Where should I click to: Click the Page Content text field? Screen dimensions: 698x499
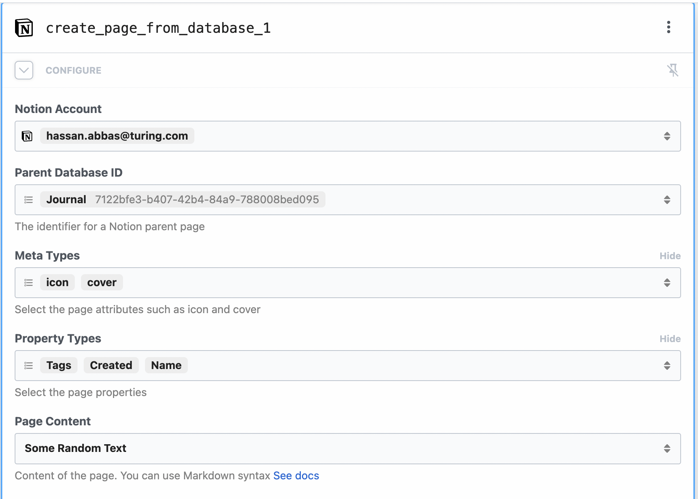coord(309,448)
